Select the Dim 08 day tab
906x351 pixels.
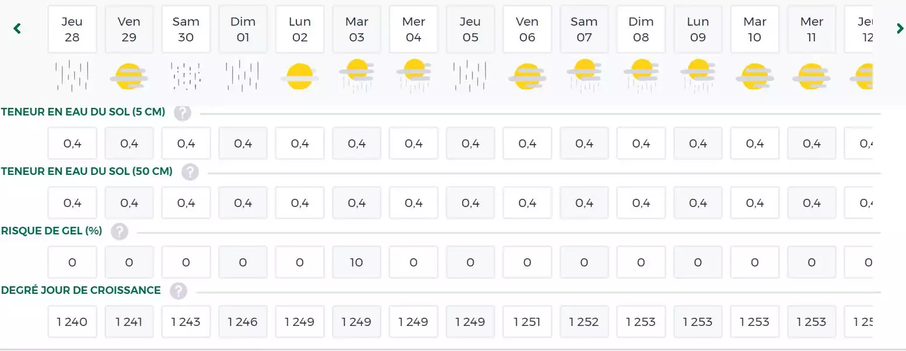coord(641,30)
